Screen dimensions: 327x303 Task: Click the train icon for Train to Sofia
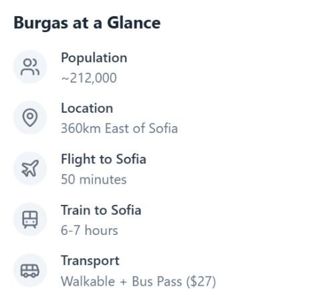(x=30, y=220)
